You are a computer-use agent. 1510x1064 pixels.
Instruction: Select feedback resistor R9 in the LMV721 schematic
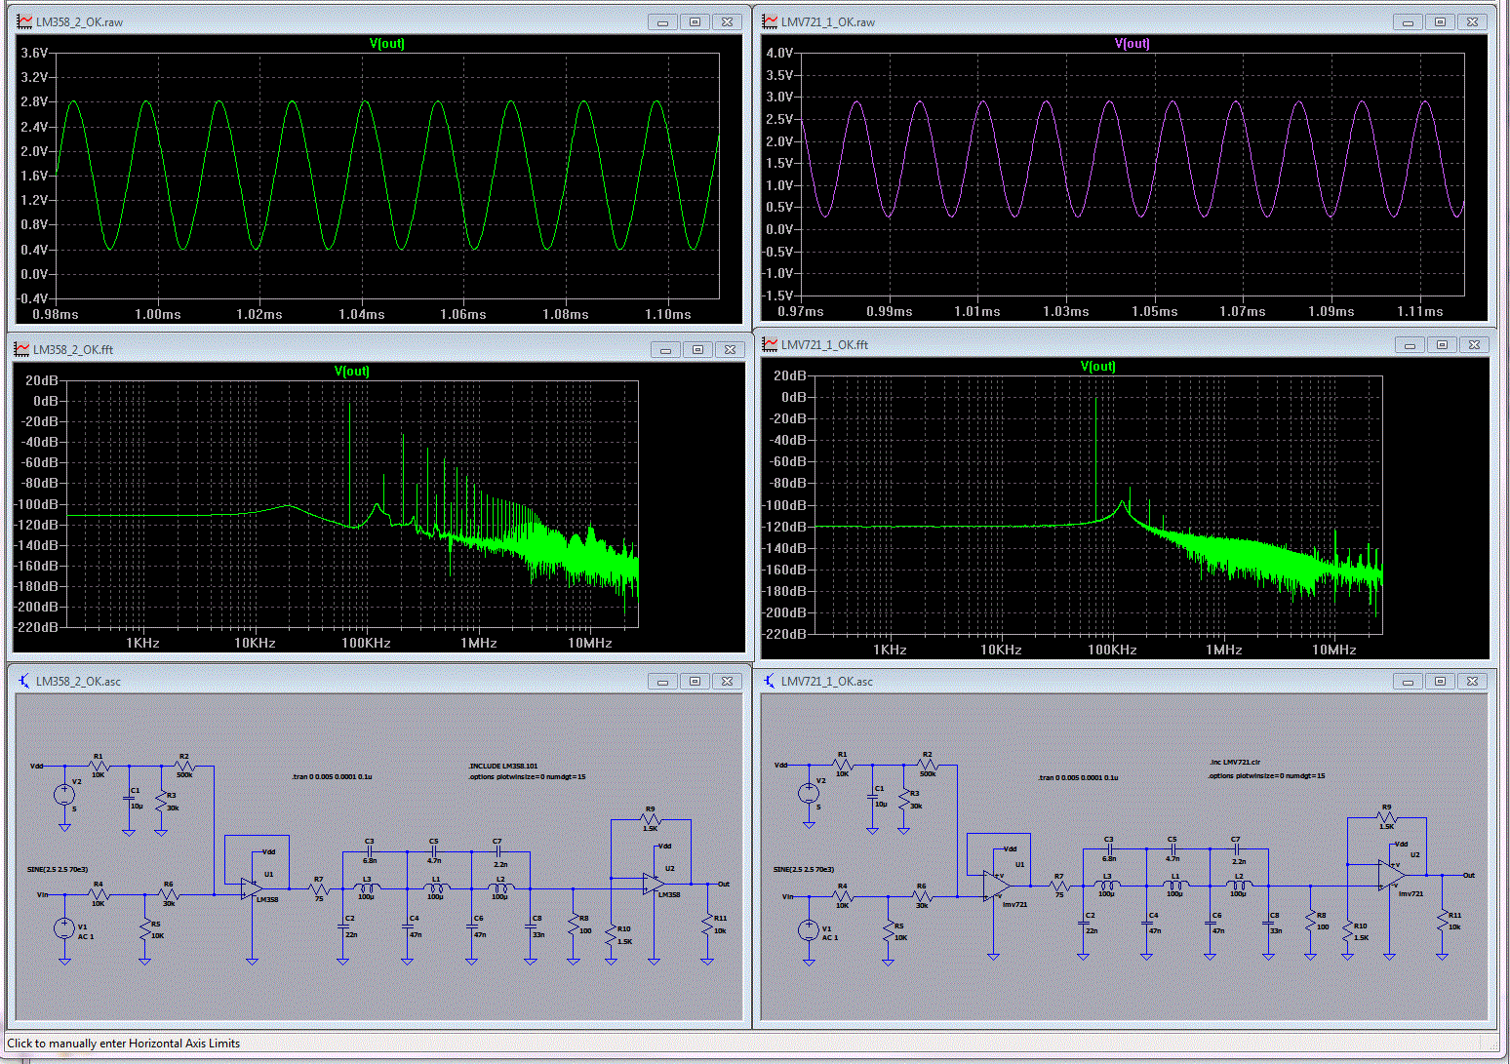point(1387,818)
